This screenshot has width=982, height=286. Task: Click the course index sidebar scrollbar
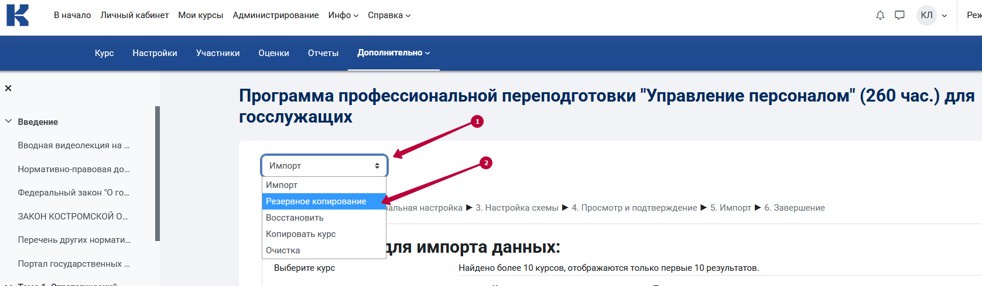pos(157,173)
